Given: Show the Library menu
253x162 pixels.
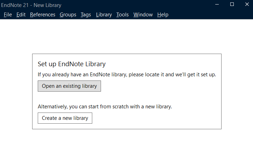Looking at the screenshot, I should [104, 15].
